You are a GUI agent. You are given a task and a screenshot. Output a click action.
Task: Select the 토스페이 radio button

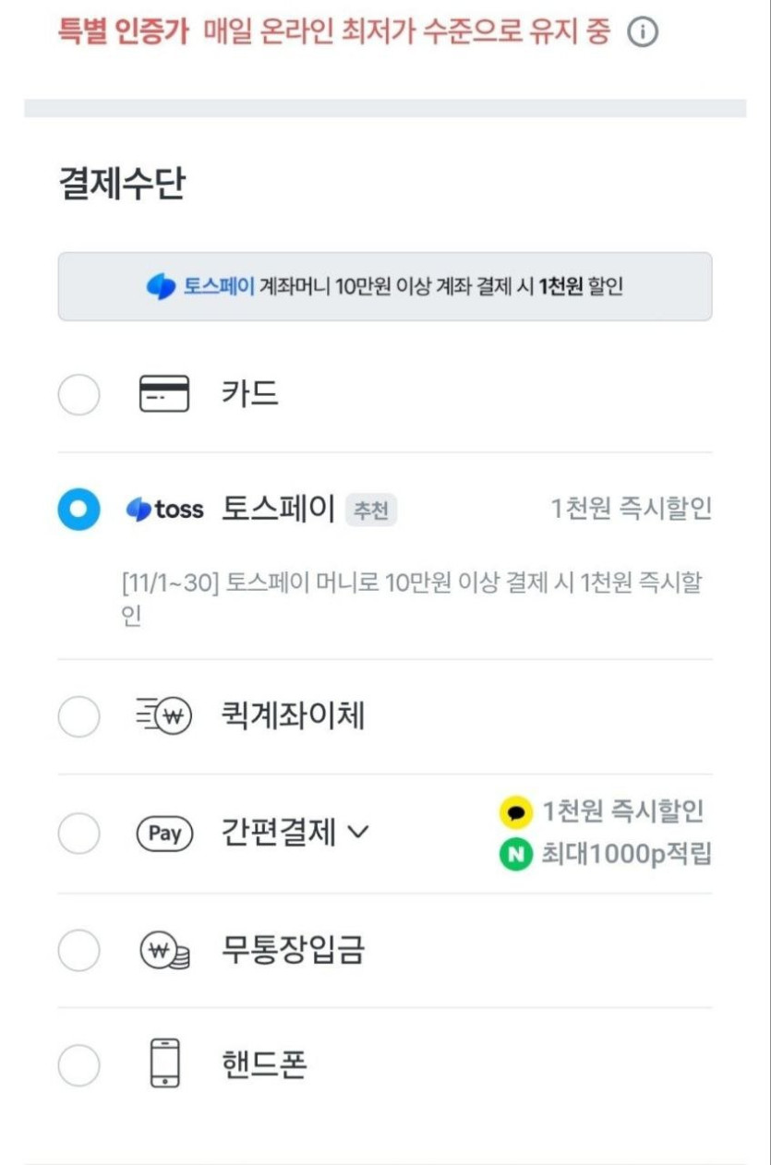pyautogui.click(x=78, y=510)
